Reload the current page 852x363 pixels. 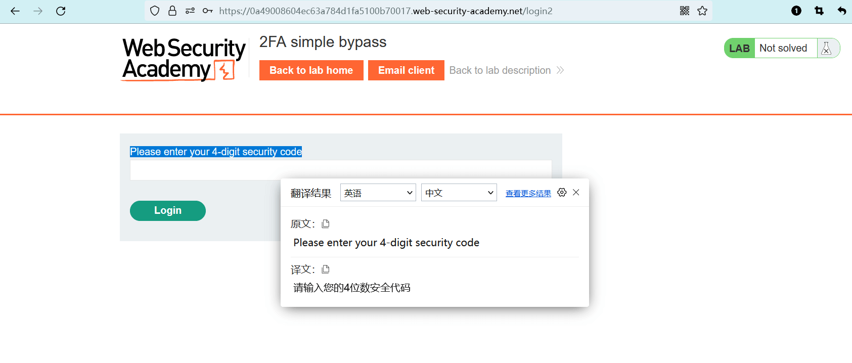(61, 11)
